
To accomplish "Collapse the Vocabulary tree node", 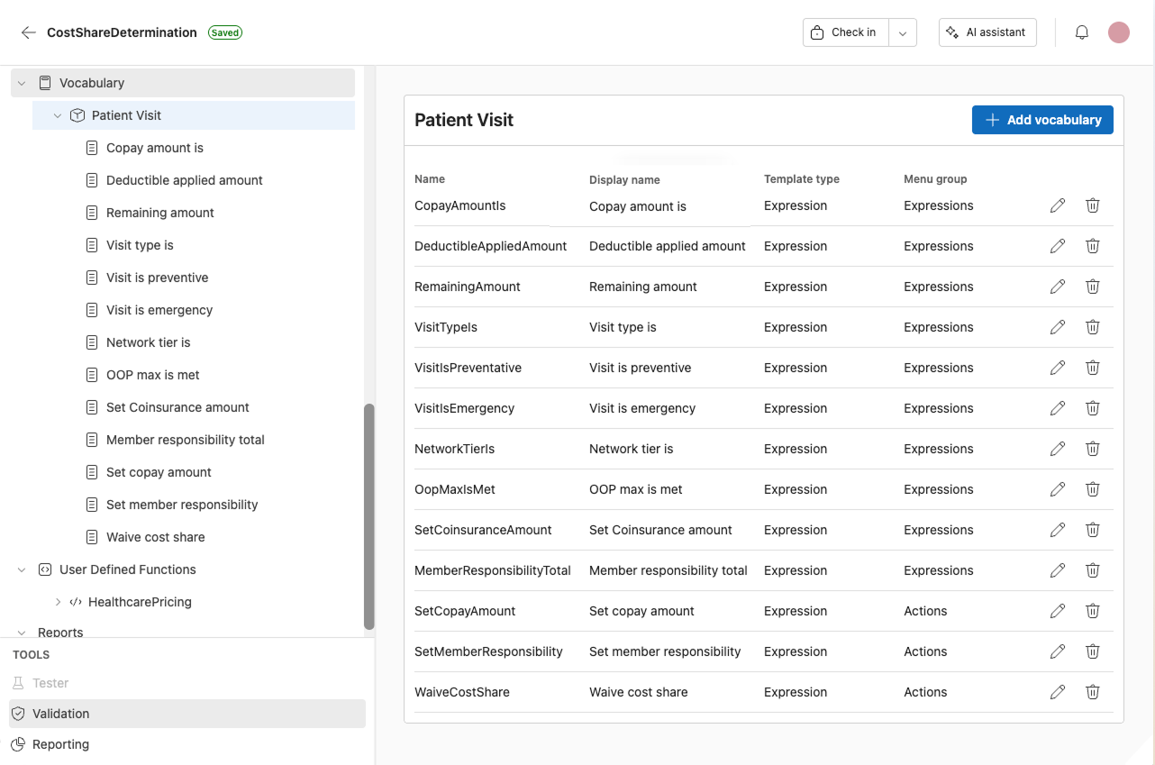I will point(22,83).
